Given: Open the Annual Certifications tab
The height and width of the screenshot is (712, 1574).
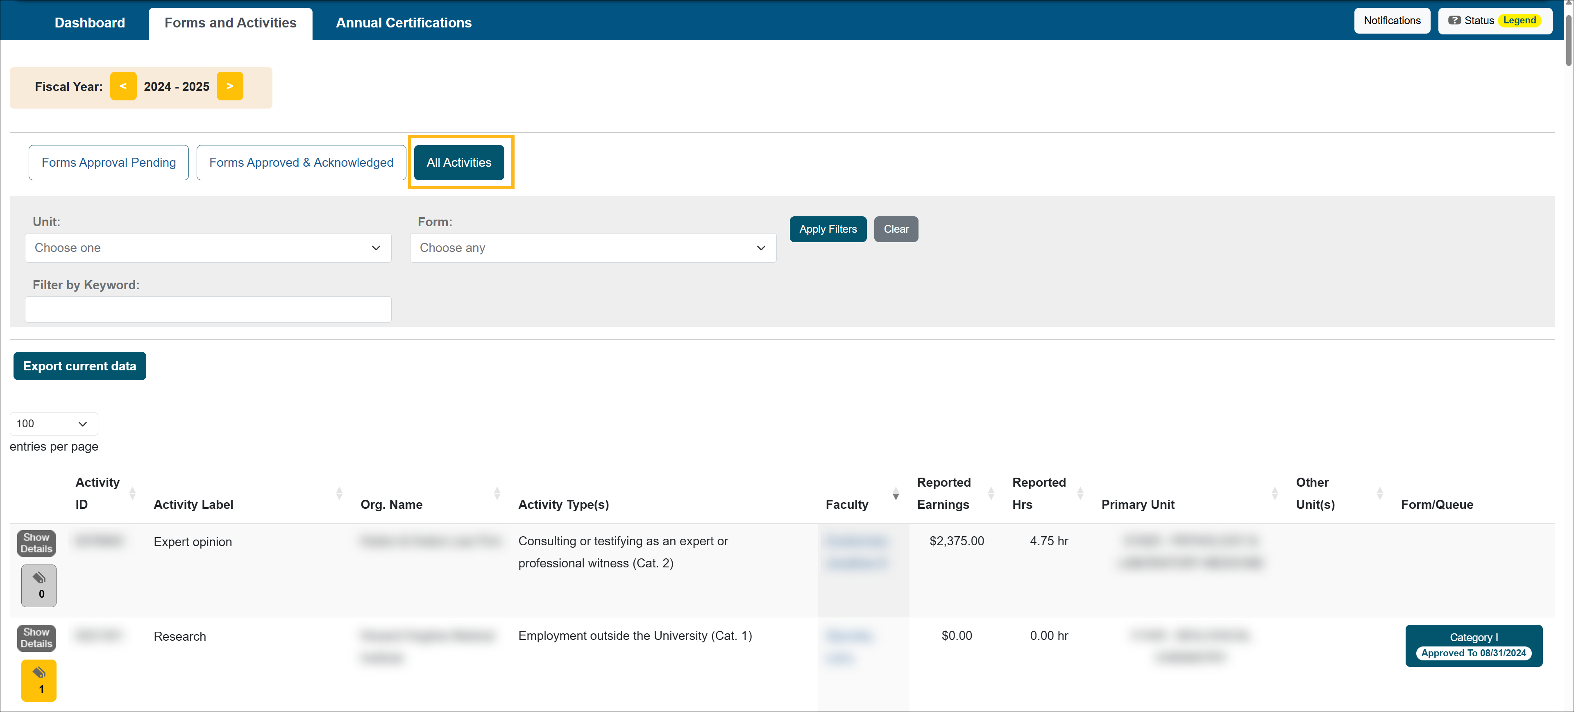Looking at the screenshot, I should click(x=403, y=23).
